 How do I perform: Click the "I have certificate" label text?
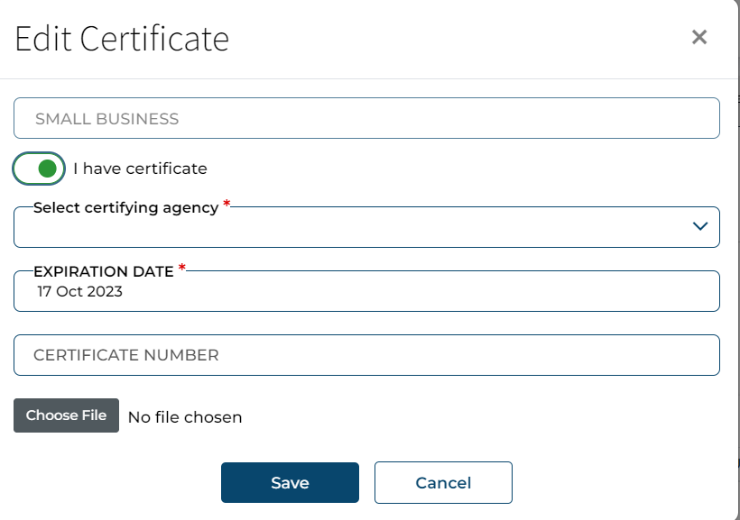[140, 169]
